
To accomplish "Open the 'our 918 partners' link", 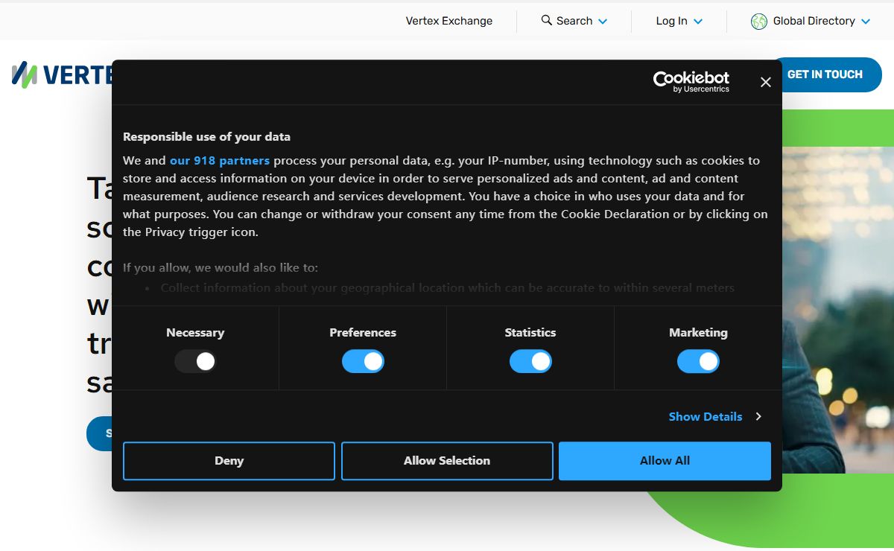I will coord(220,160).
